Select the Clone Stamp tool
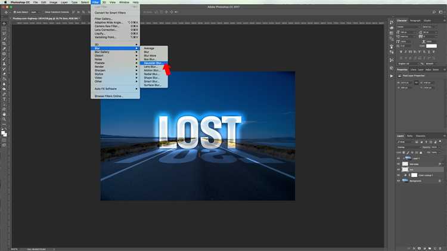This screenshot has width=447, height=251. pyautogui.click(x=4, y=64)
